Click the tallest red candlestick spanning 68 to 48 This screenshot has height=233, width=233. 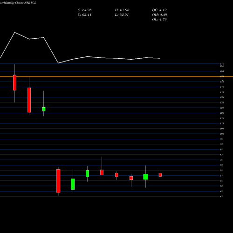(x=58, y=181)
